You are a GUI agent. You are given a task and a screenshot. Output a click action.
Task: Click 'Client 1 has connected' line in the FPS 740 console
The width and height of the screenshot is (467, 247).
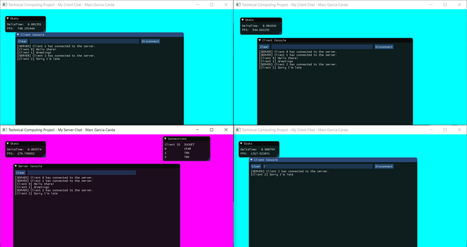[56, 46]
